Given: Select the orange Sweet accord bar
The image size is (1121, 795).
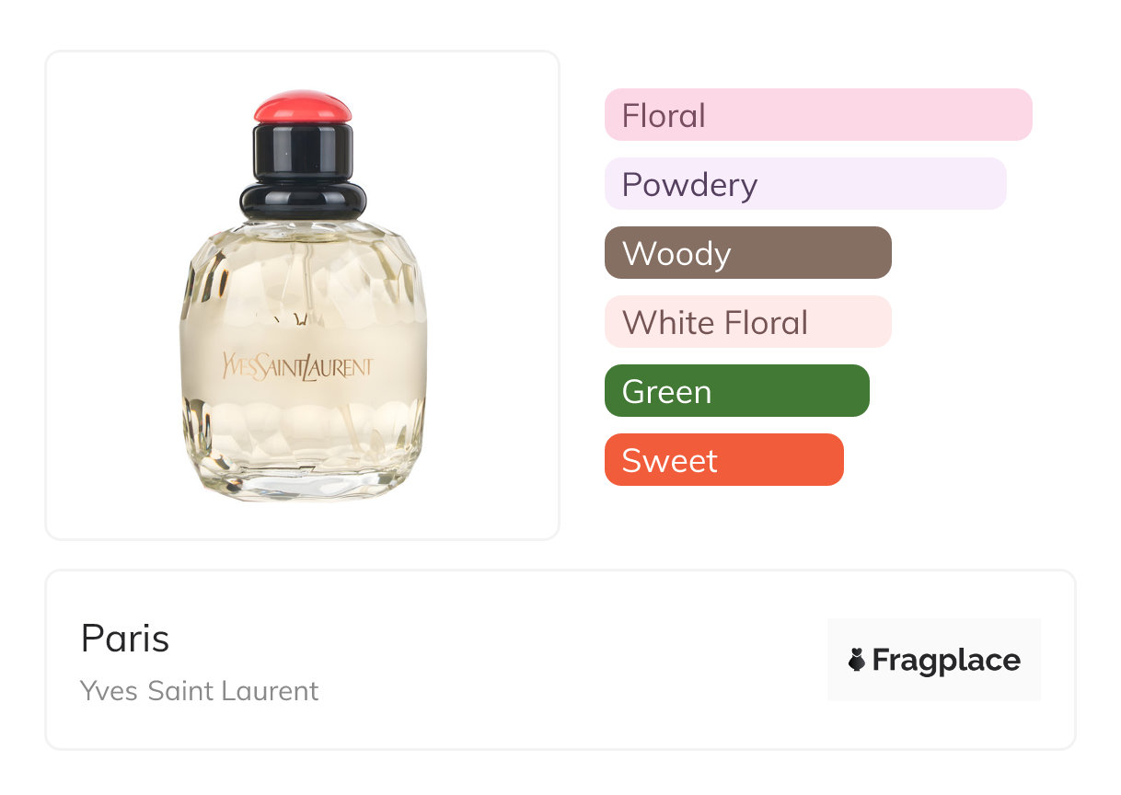Looking at the screenshot, I should click(x=724, y=460).
